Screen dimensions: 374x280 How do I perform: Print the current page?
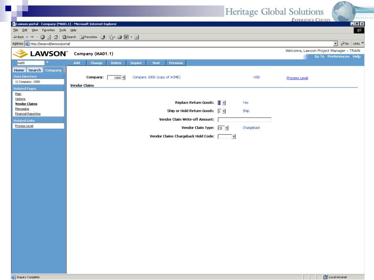pos(119,37)
